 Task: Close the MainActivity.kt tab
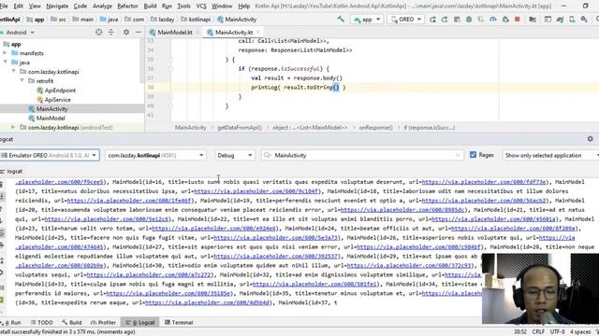[x=258, y=33]
